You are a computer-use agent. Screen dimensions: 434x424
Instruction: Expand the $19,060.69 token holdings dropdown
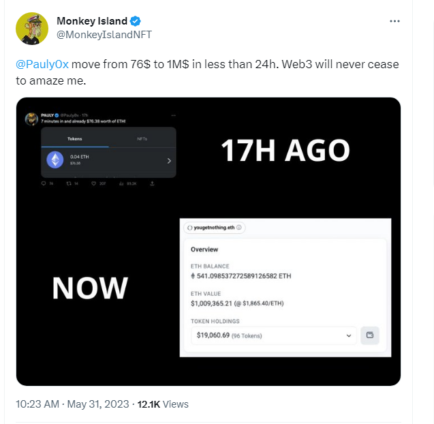click(x=274, y=335)
